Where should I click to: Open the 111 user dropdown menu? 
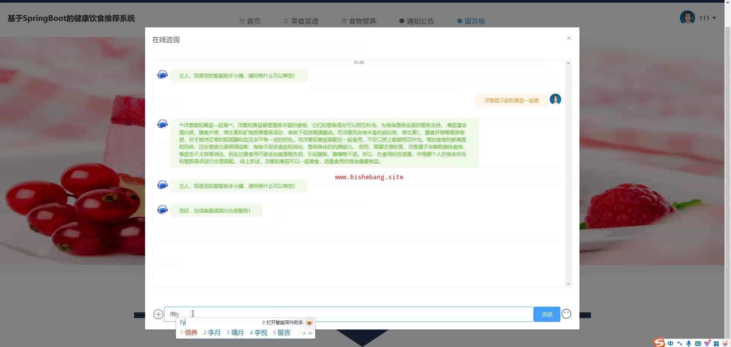click(708, 18)
